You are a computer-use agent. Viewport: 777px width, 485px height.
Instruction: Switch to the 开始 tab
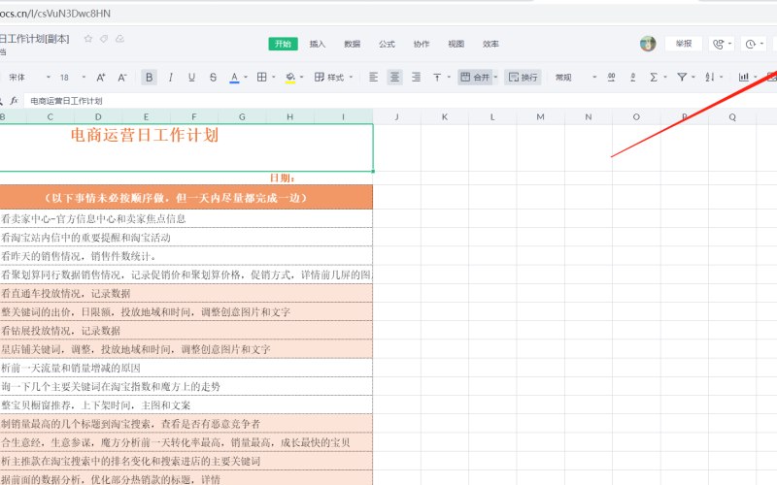[x=283, y=44]
